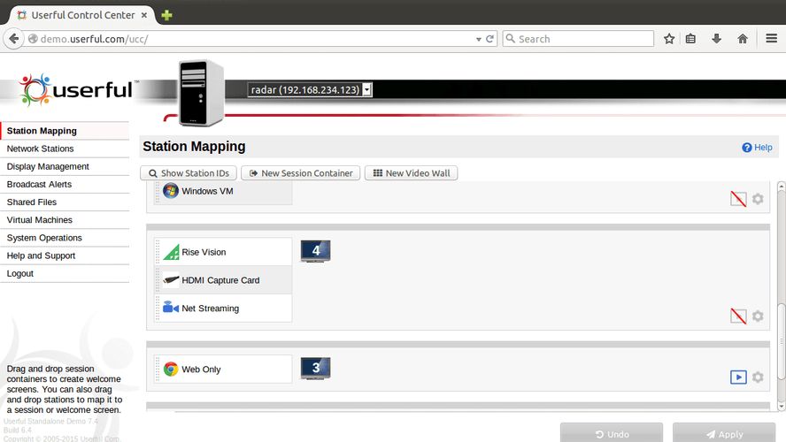The image size is (786, 442).
Task: Open settings gear for Windows VM container
Action: [x=758, y=199]
